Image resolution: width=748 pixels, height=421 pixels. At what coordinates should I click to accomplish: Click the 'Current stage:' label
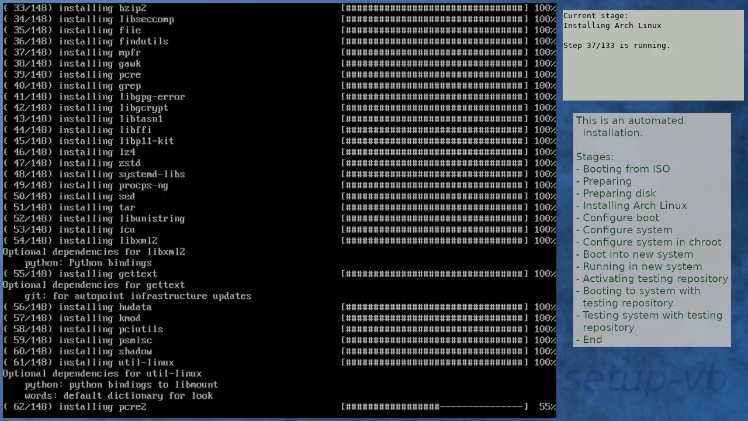[596, 16]
